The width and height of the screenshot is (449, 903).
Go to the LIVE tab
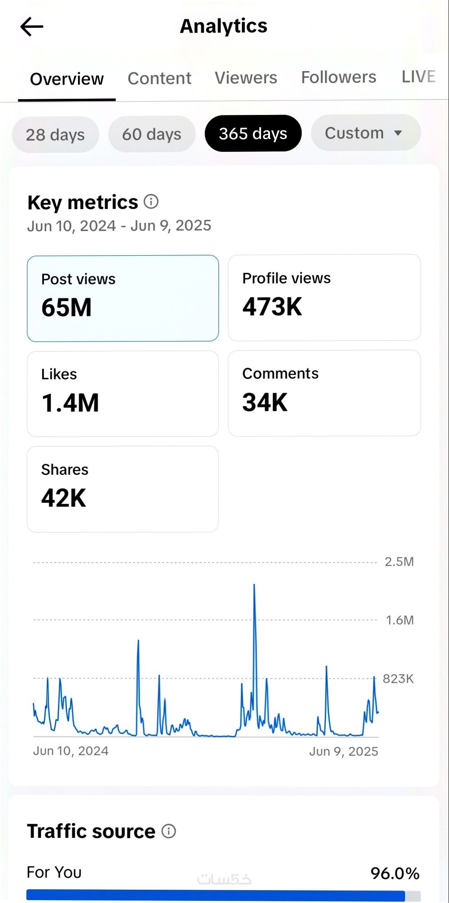click(x=418, y=77)
